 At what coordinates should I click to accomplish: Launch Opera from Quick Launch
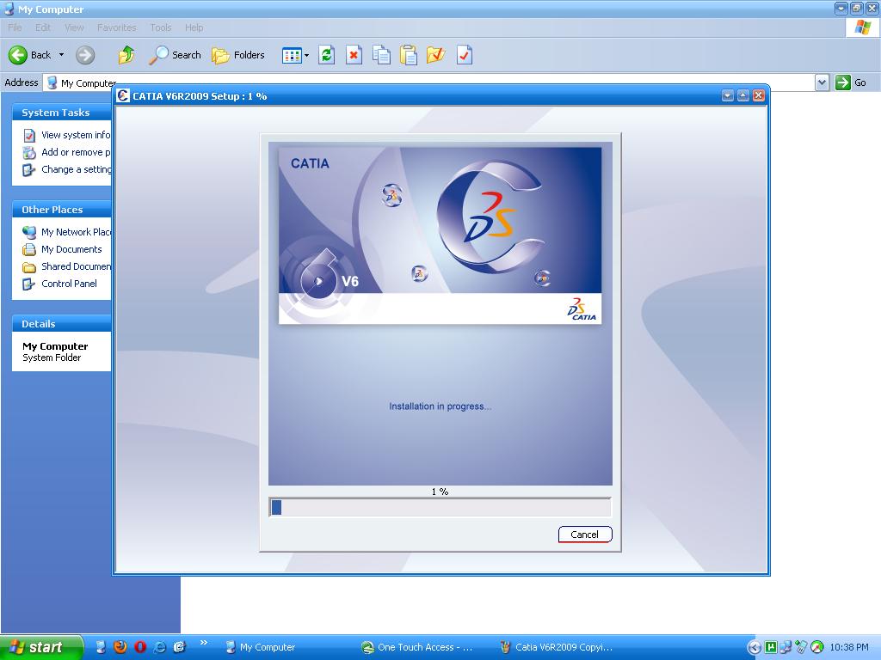pyautogui.click(x=140, y=647)
